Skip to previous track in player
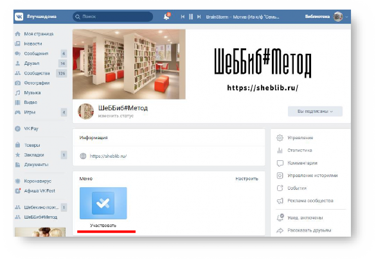Image resolution: width=376 pixels, height=261 pixels. tap(183, 17)
